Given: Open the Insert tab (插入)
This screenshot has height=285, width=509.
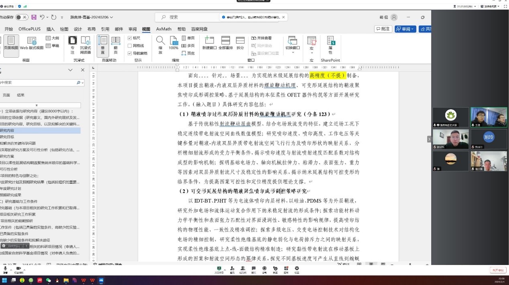Looking at the screenshot, I should point(51,29).
